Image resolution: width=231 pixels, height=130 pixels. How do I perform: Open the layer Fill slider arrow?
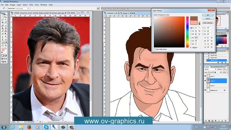pyautogui.click(x=227, y=72)
